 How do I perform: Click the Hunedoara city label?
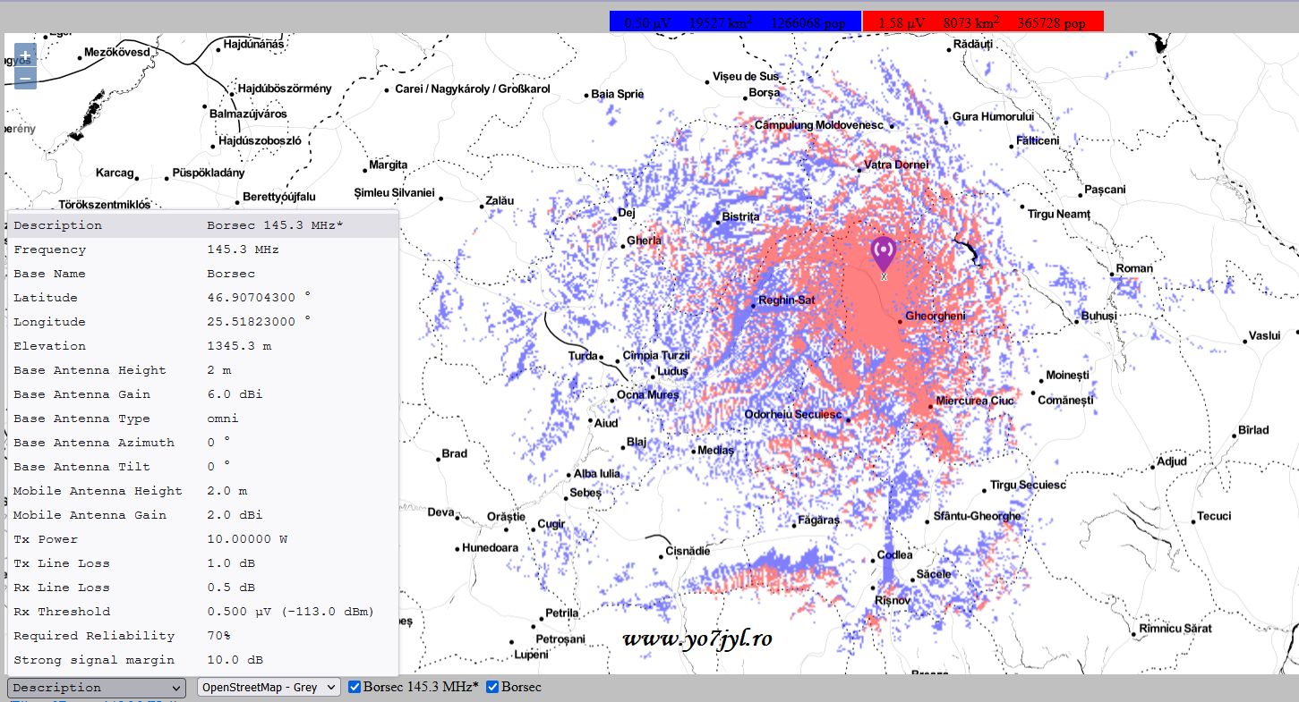490,548
